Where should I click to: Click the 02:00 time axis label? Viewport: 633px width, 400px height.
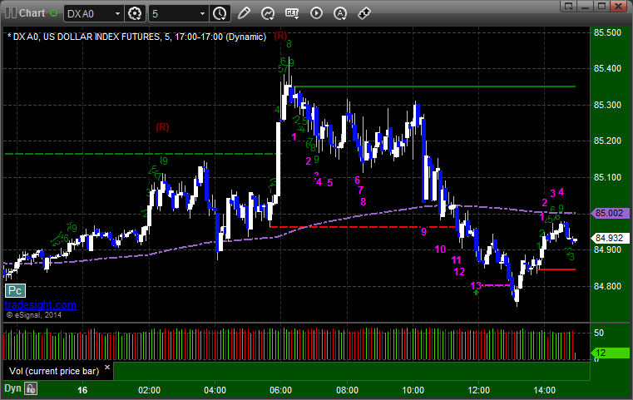(x=150, y=390)
